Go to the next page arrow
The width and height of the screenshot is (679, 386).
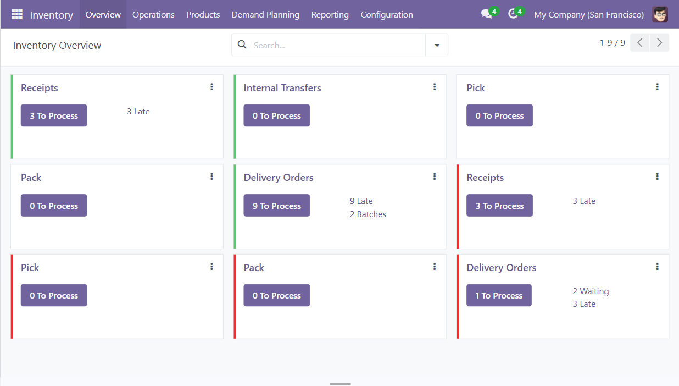point(659,42)
